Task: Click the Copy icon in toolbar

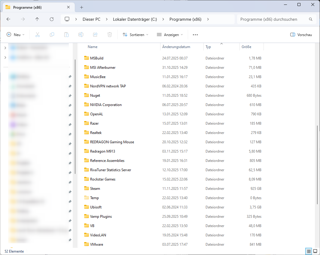Action: point(52,35)
